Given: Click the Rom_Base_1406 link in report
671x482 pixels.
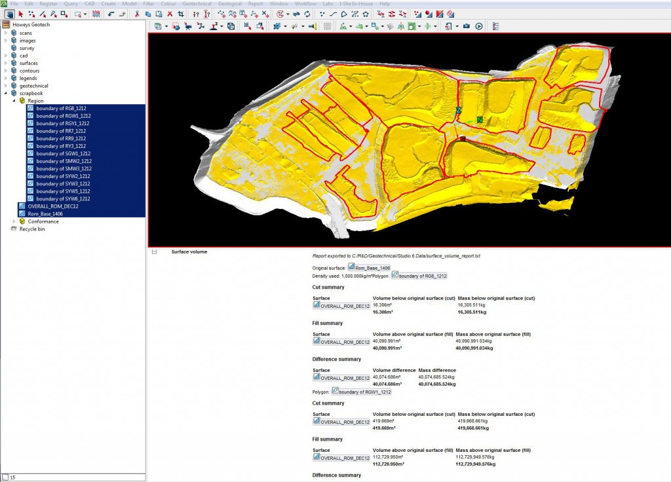Looking at the screenshot, I should [374, 267].
